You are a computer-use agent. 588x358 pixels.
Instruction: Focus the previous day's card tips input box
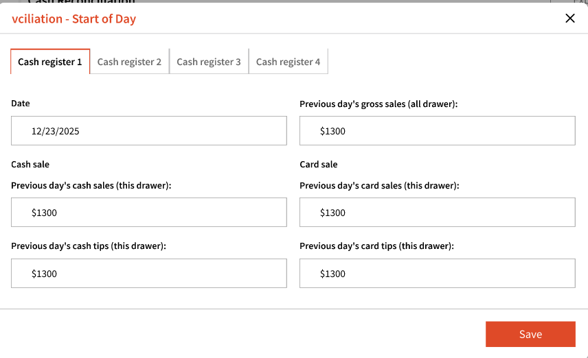click(437, 274)
